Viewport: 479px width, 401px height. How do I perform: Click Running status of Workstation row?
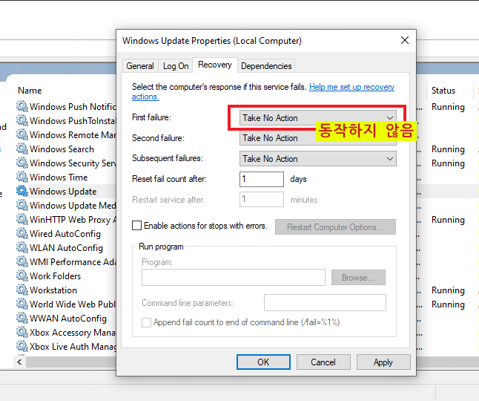coord(448,290)
